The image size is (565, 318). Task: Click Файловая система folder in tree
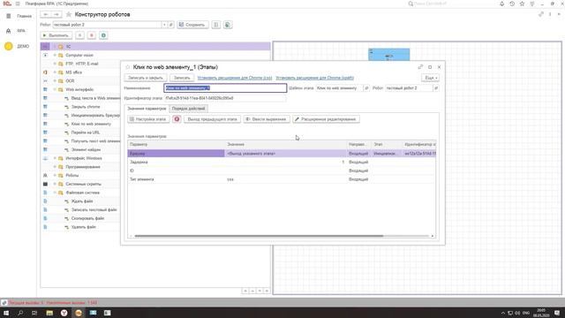click(82, 193)
